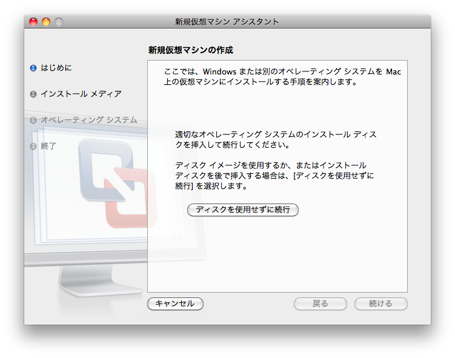Click the paragraph starting ディスク イメージを使用
This screenshot has height=358, width=455.
(x=274, y=176)
